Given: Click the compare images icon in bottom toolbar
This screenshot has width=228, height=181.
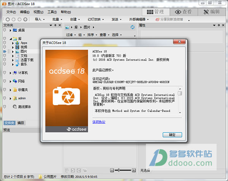Looking at the screenshot, I should tap(85, 170).
